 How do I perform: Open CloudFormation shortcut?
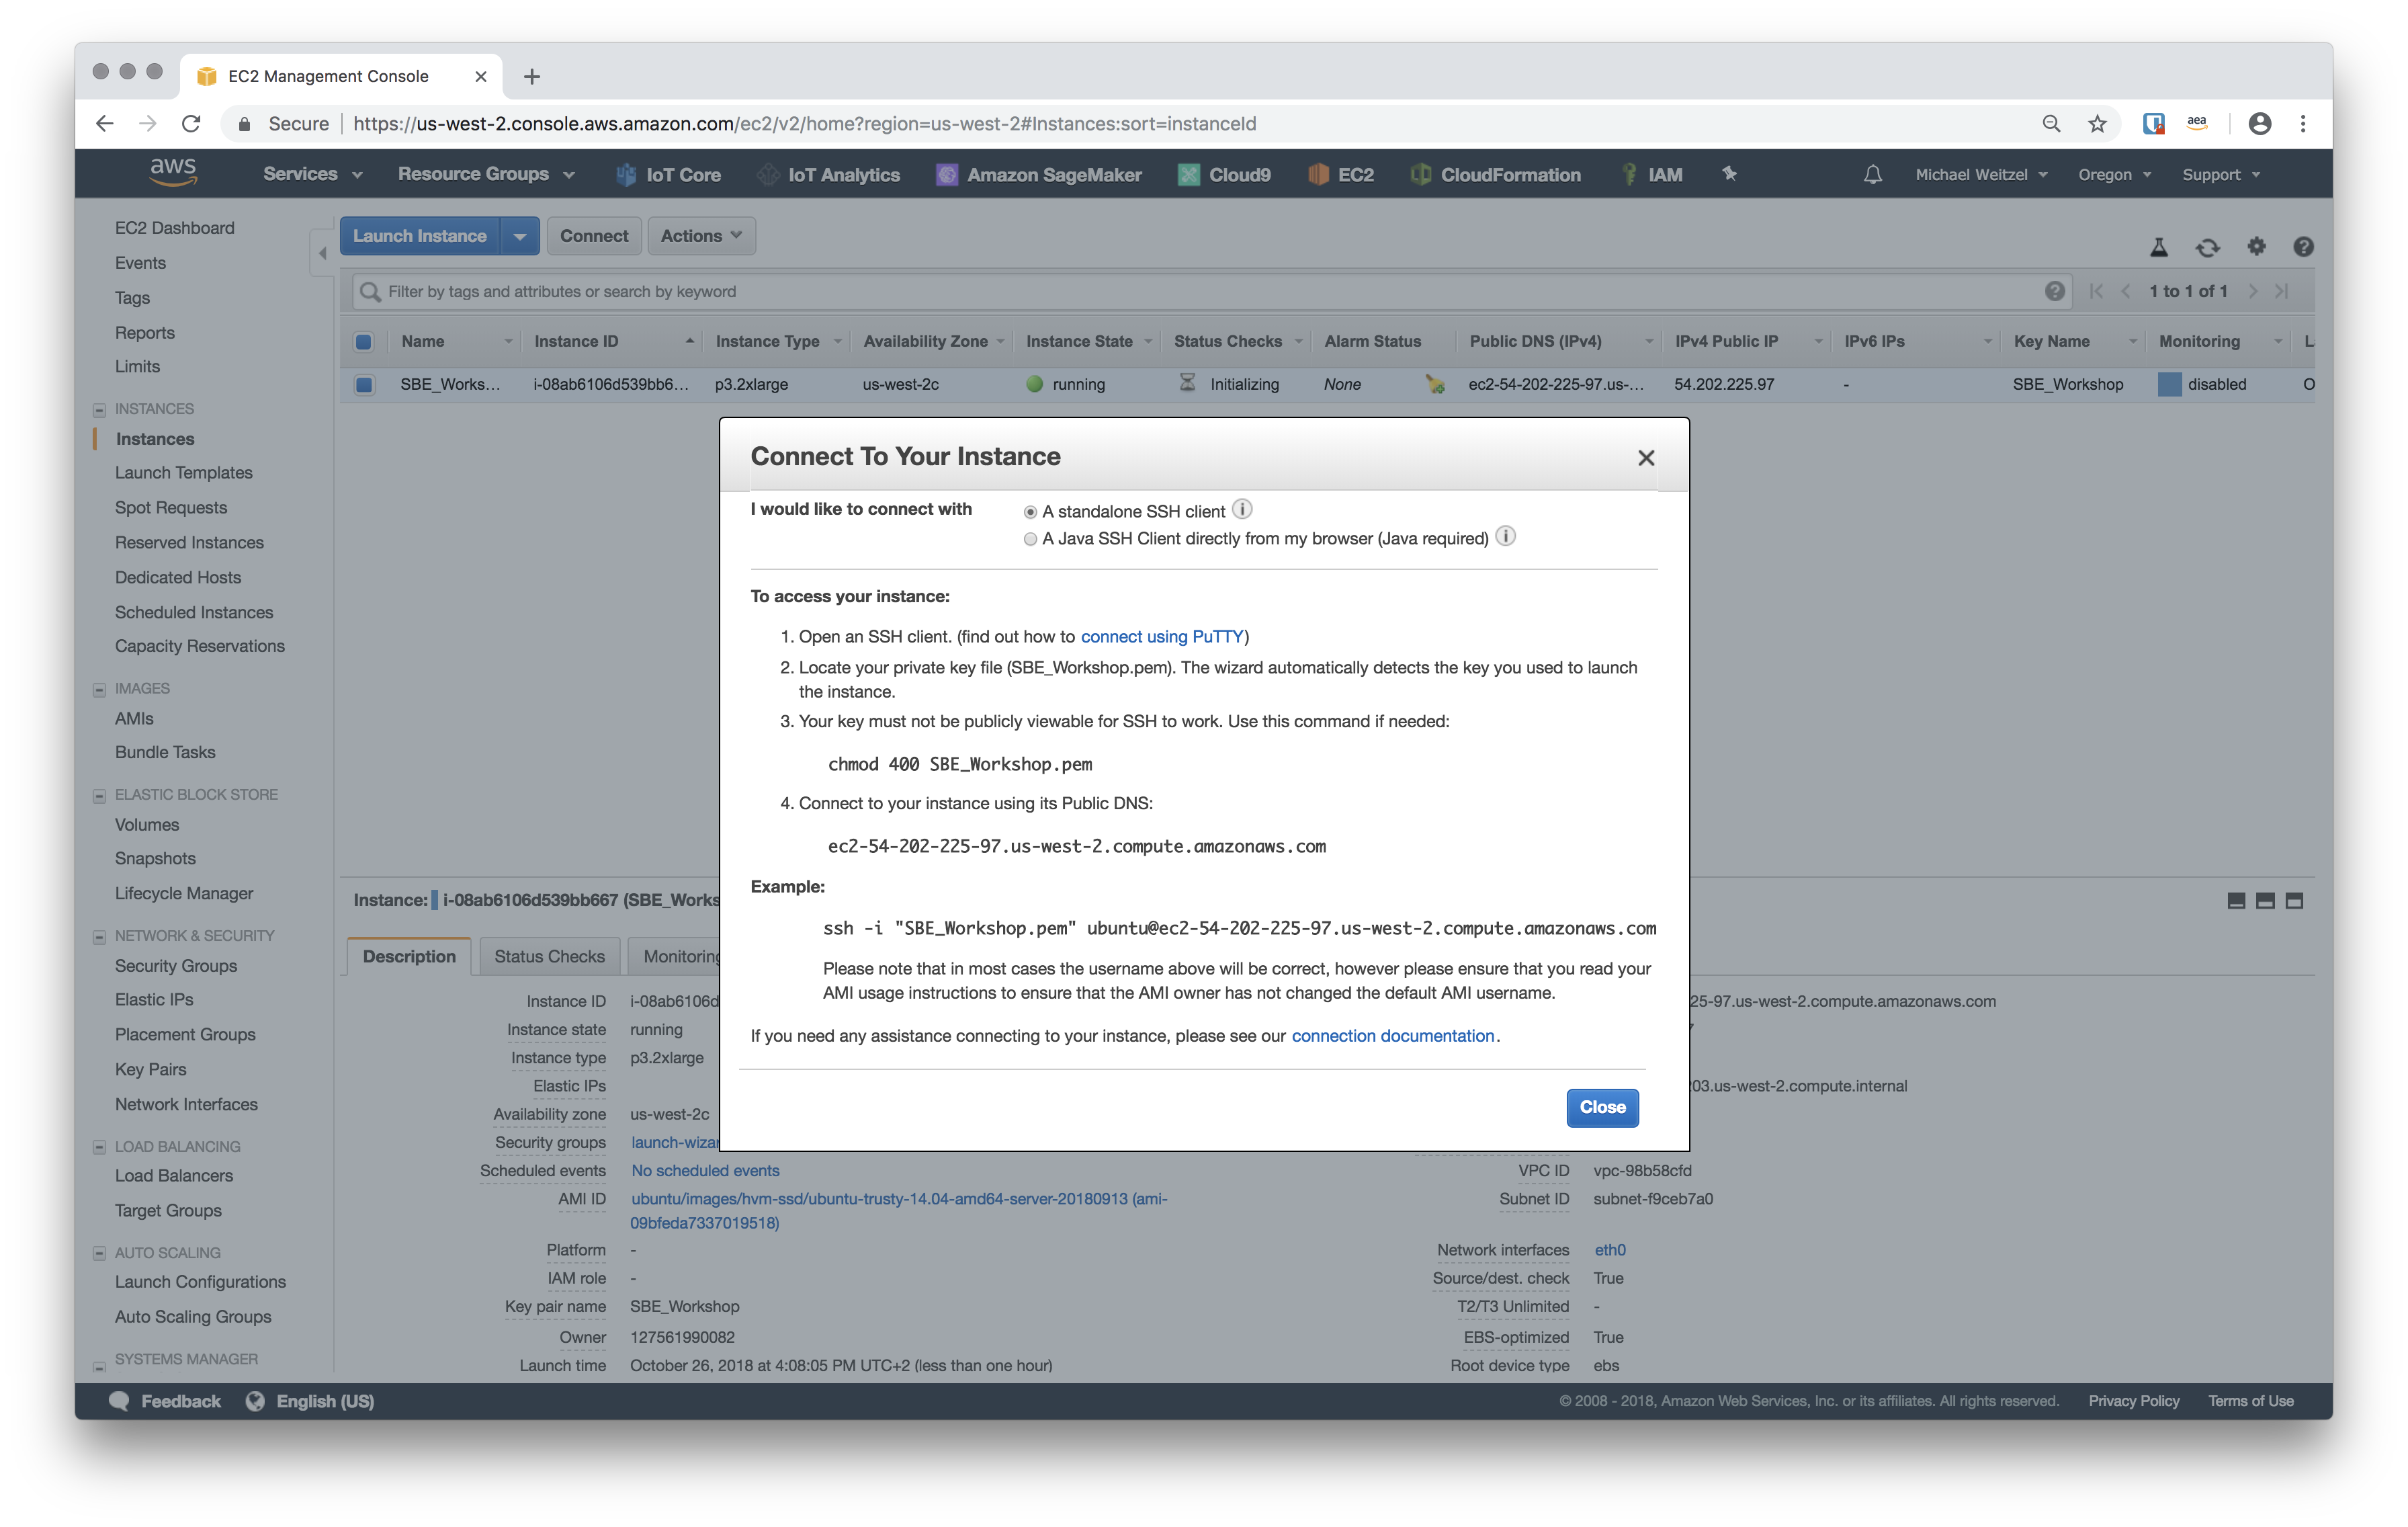point(1495,174)
